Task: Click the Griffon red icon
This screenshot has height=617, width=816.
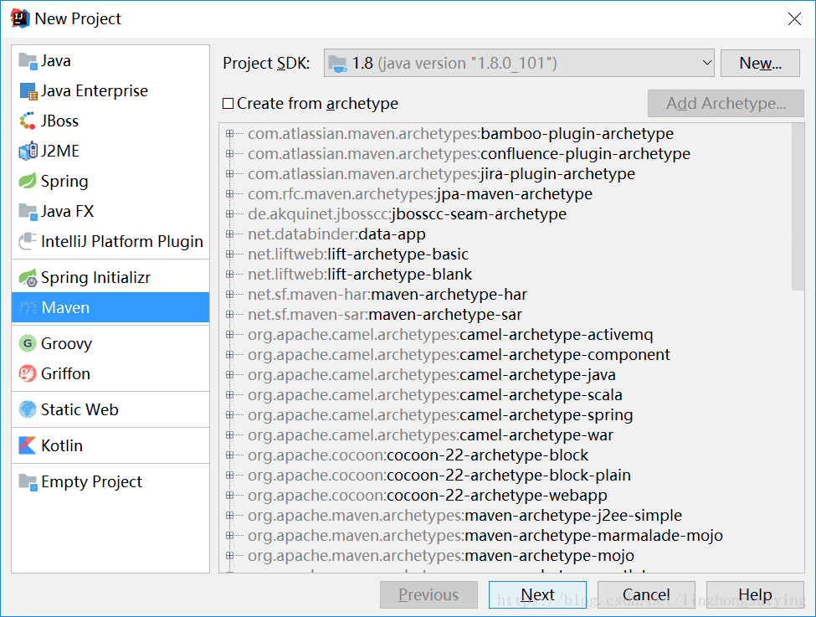Action: pyautogui.click(x=28, y=374)
